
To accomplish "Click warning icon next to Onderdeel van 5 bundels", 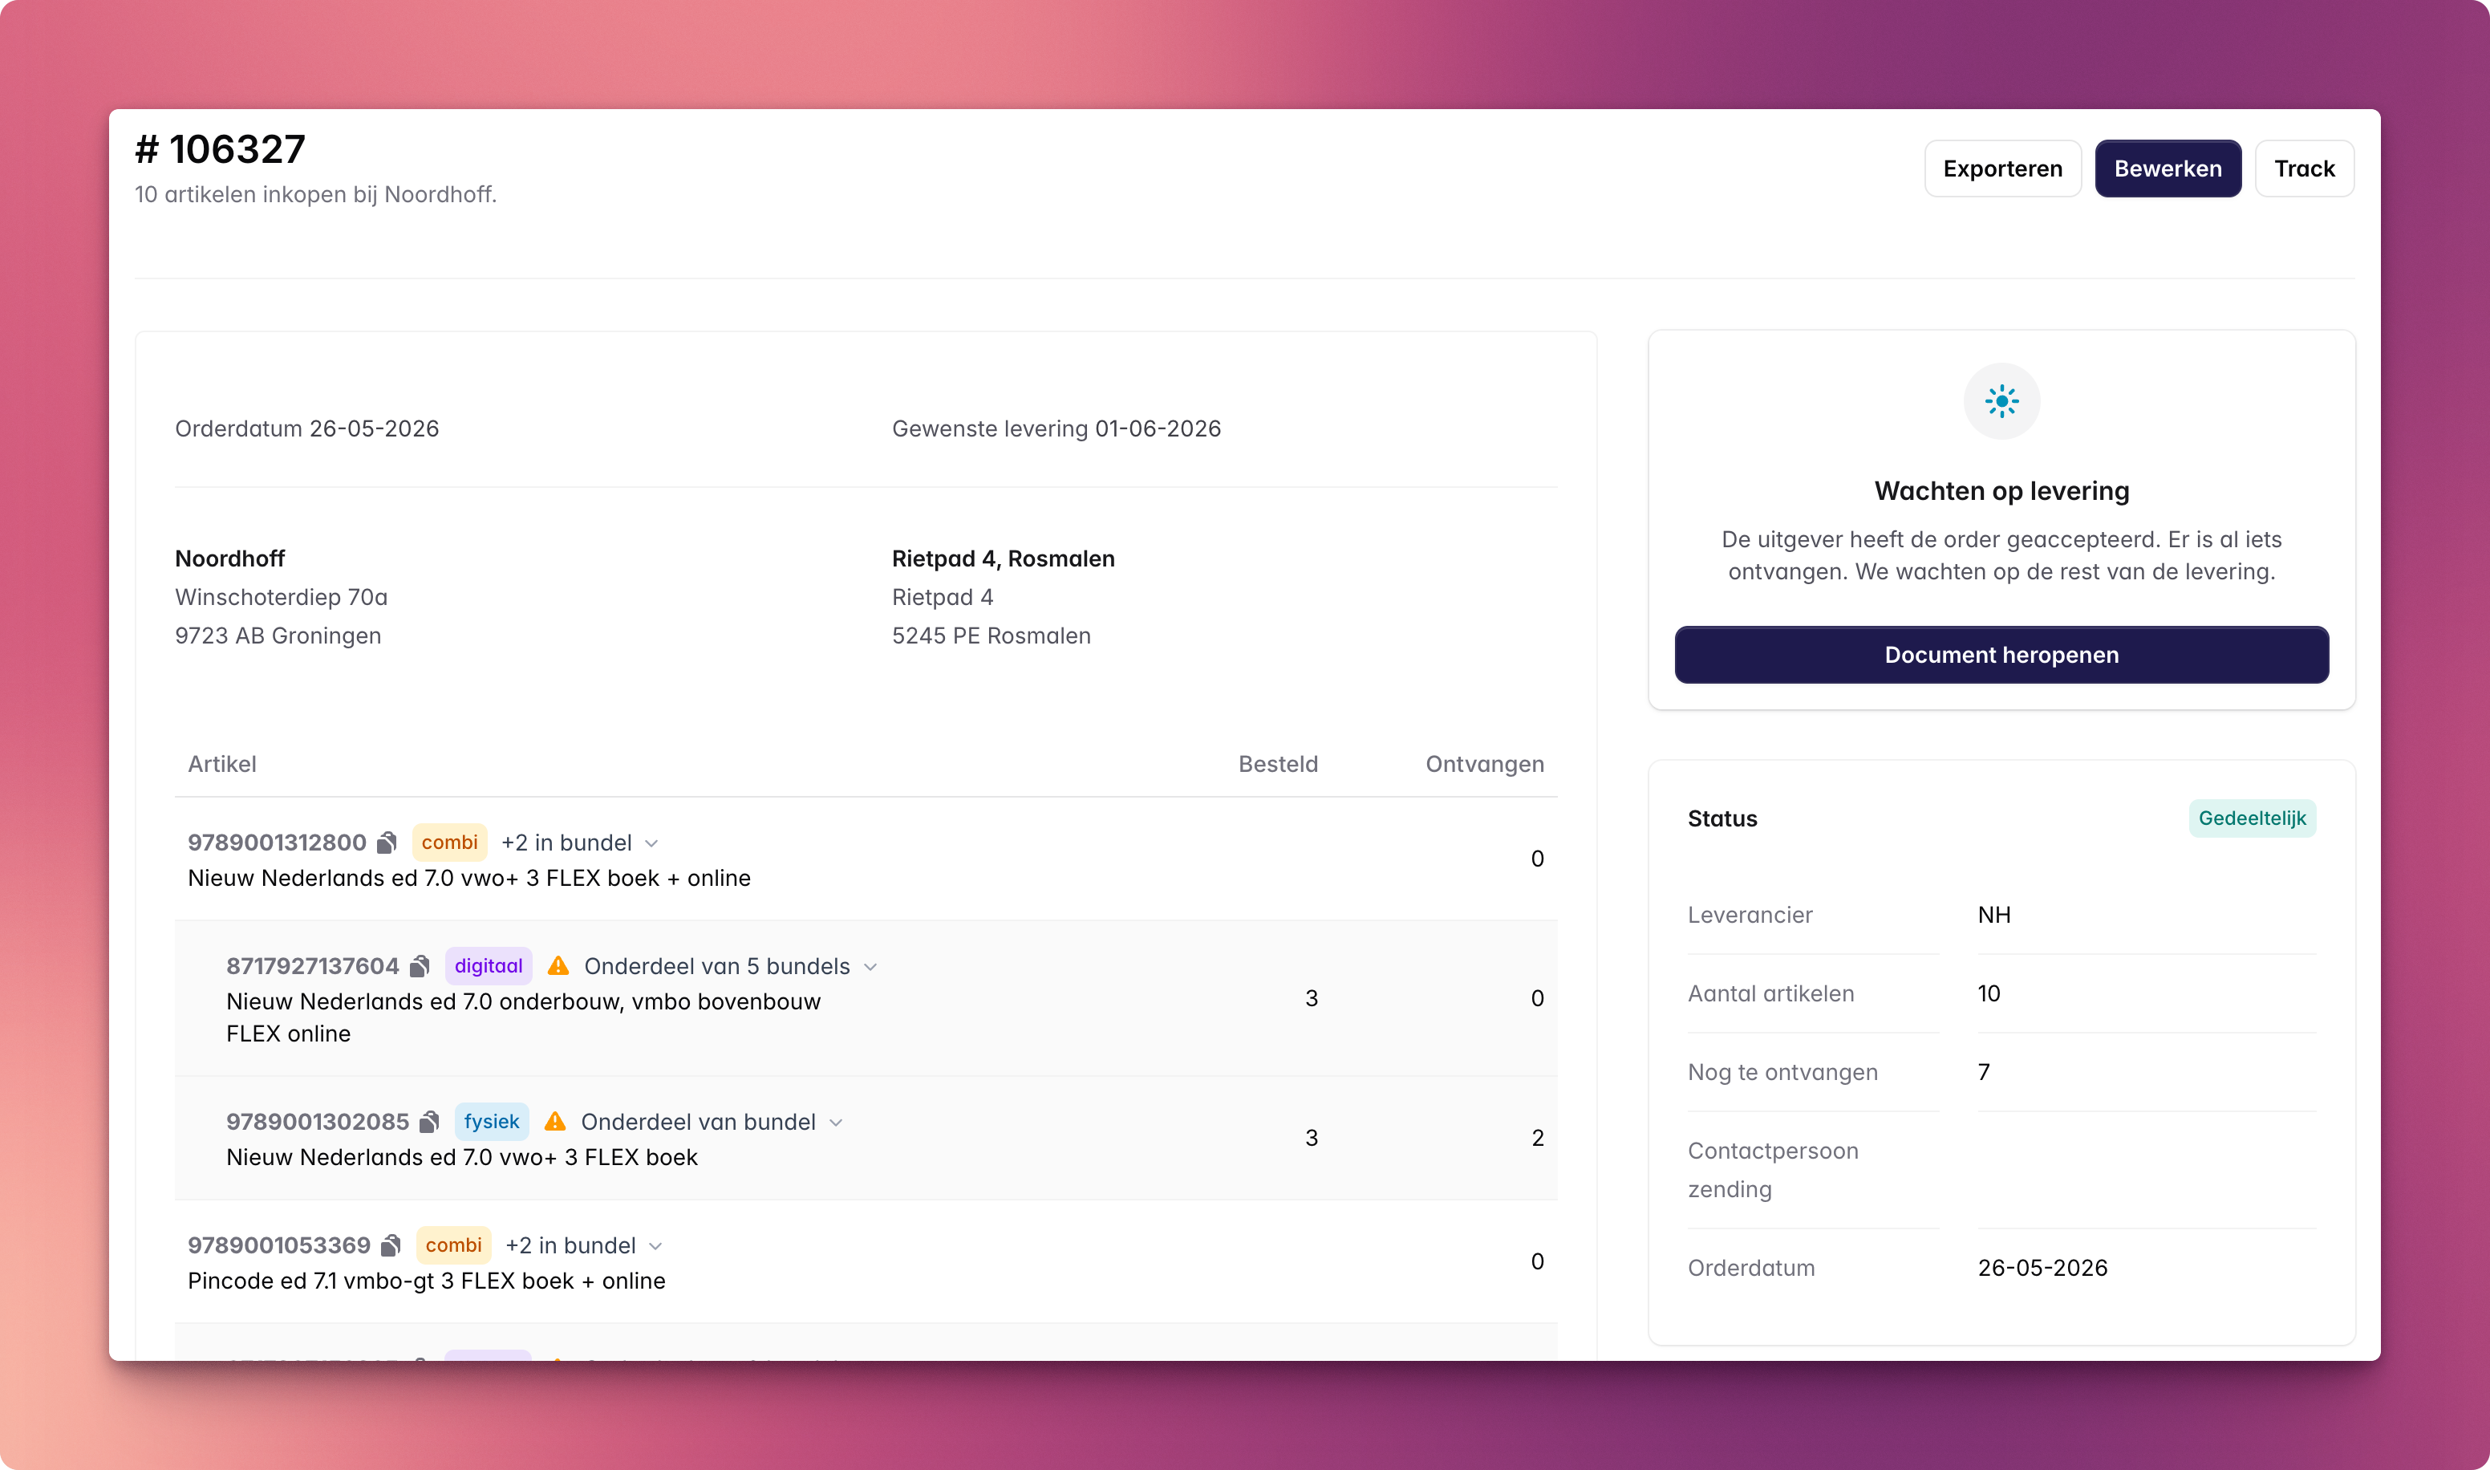I will tap(558, 966).
